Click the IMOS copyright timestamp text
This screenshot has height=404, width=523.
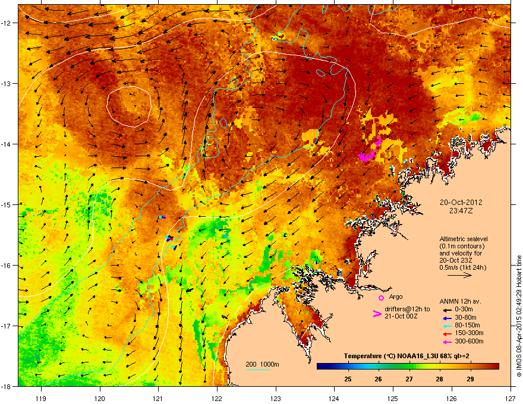coord(519,316)
